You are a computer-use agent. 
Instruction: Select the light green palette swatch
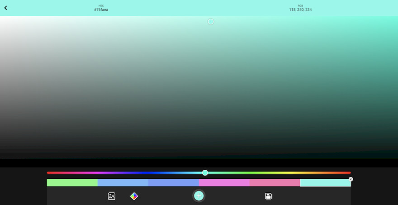coord(72,183)
